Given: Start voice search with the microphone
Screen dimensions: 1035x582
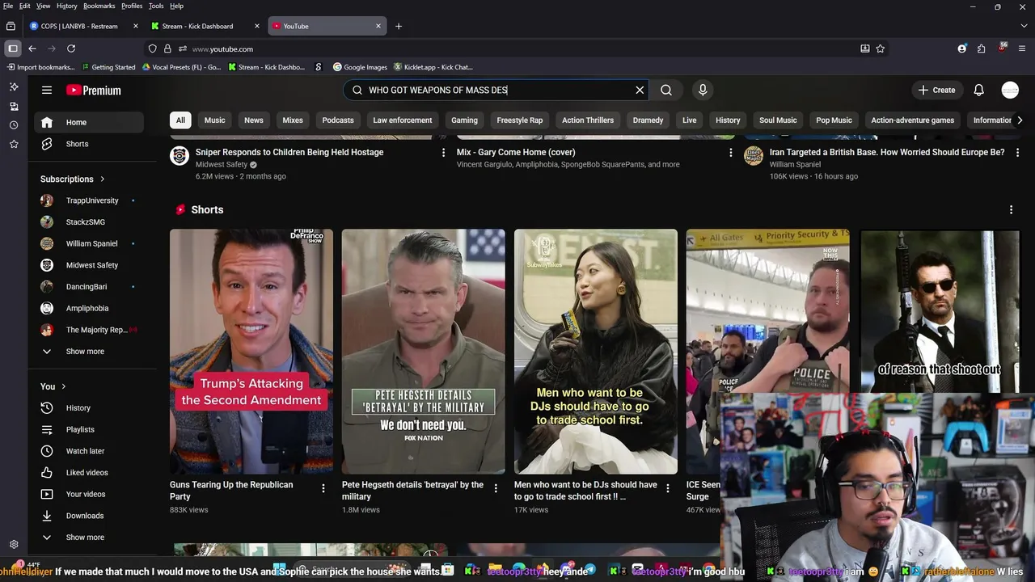Looking at the screenshot, I should 703,90.
